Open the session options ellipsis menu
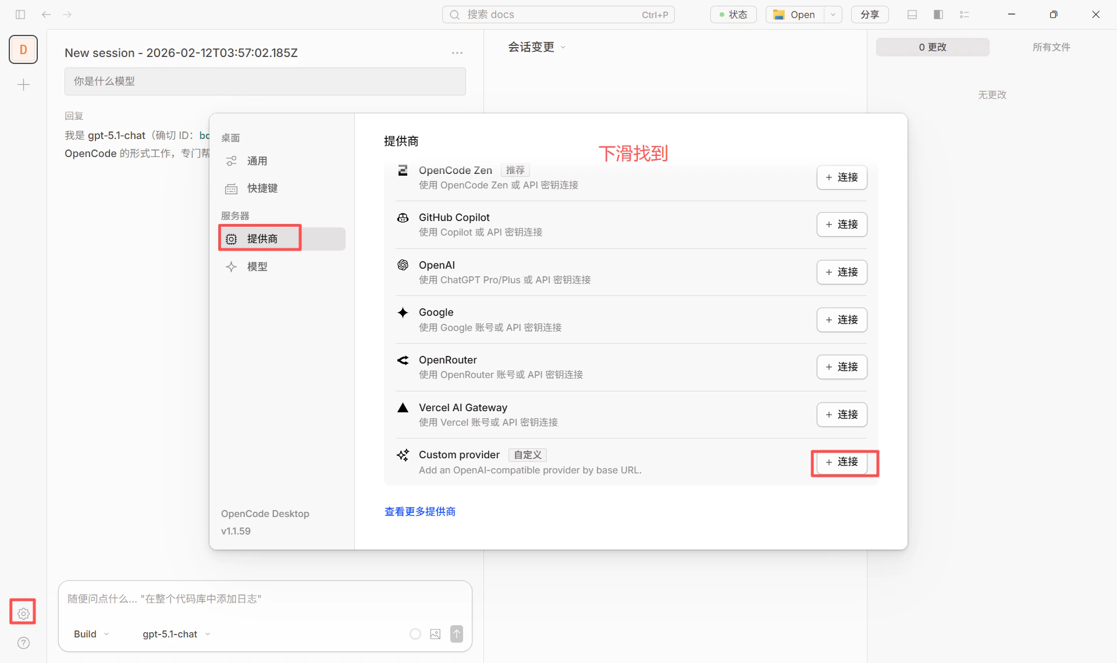 pos(457,52)
